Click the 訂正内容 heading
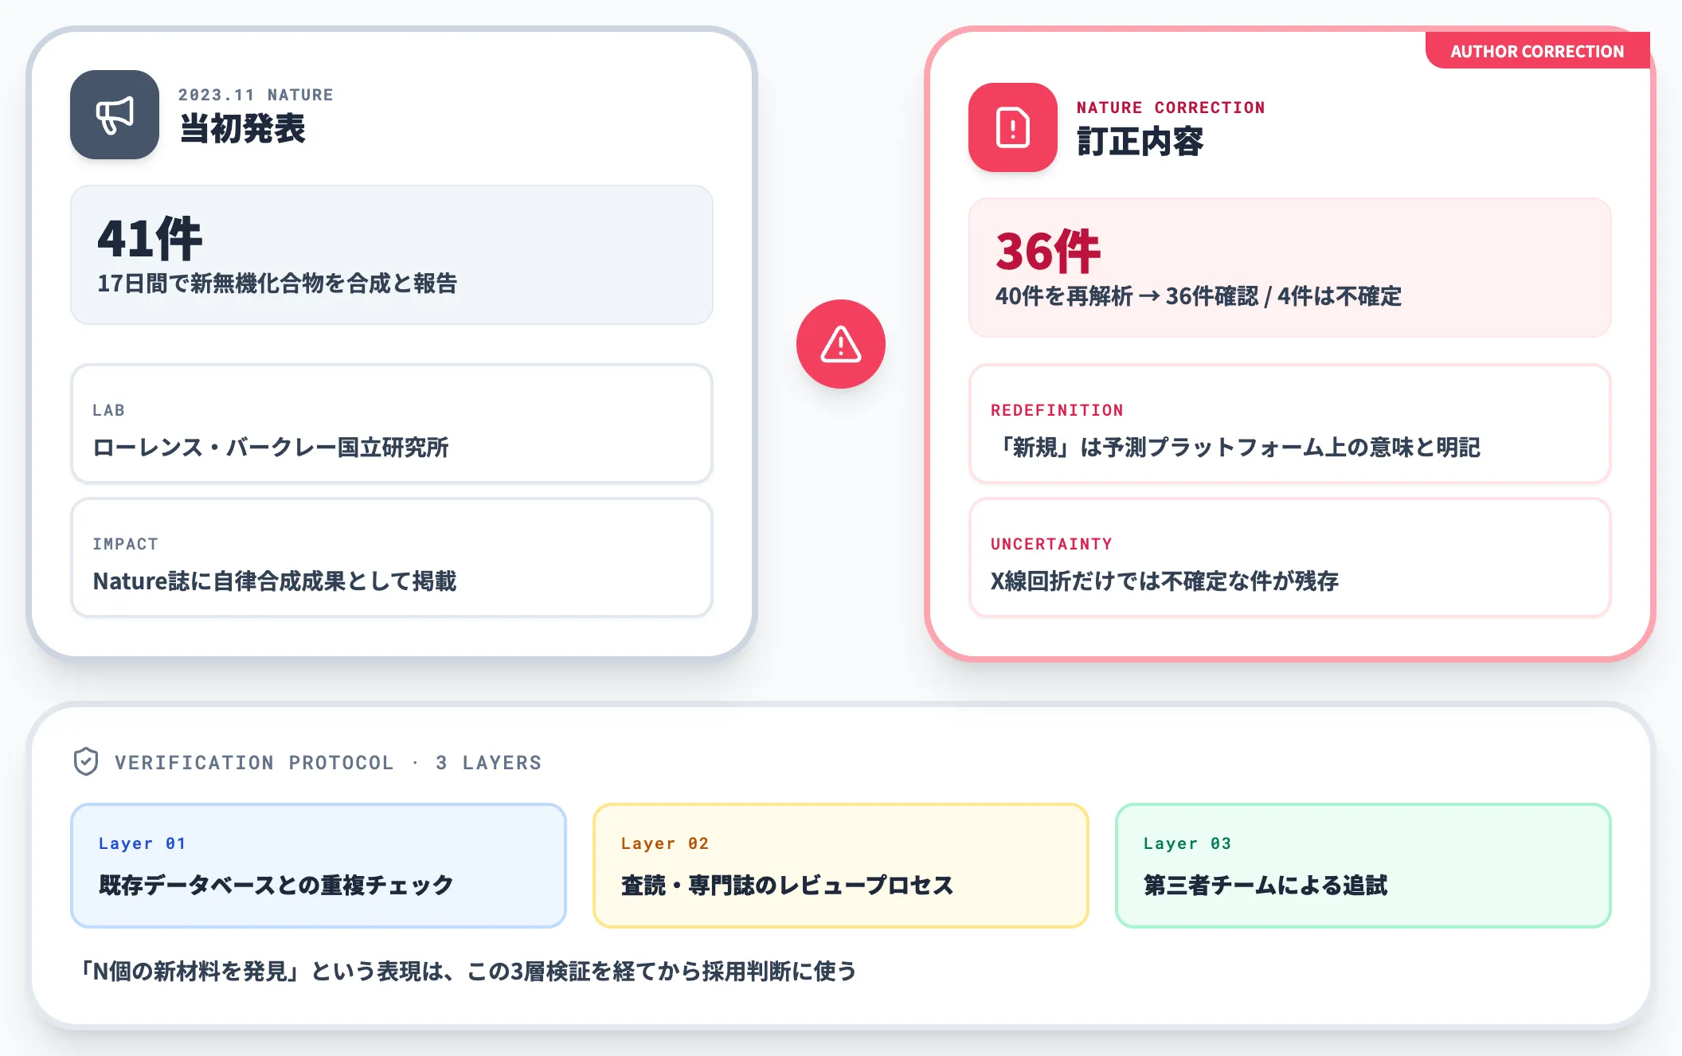The height and width of the screenshot is (1056, 1682). pyautogui.click(x=1140, y=142)
